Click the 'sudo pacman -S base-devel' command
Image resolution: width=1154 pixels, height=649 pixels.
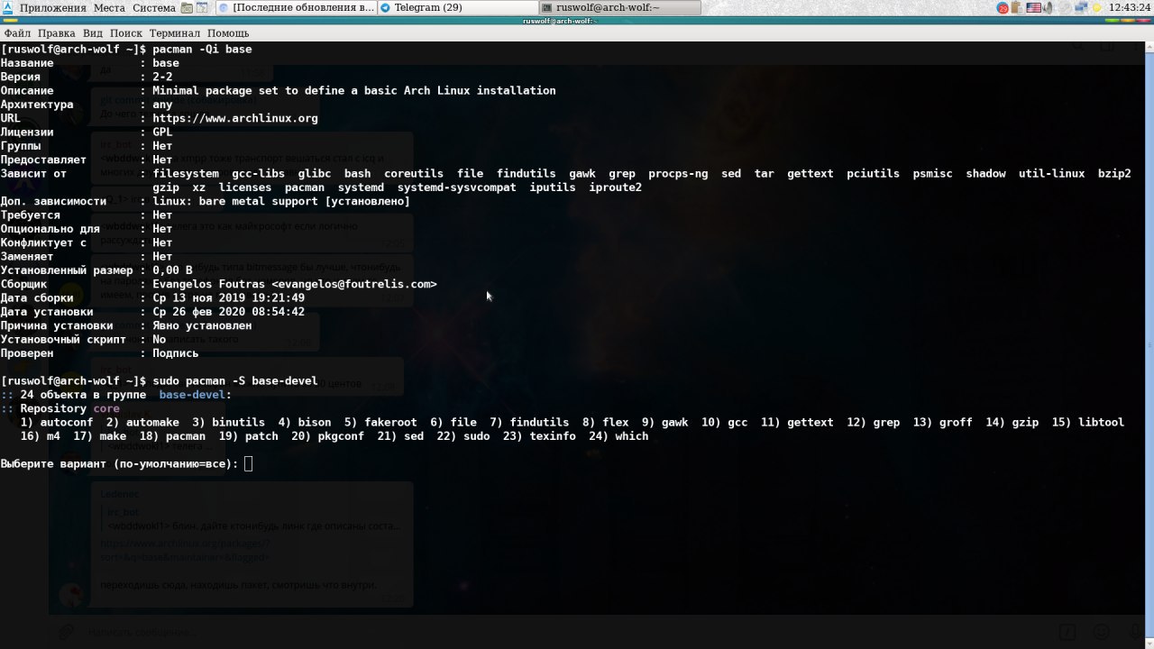click(x=235, y=381)
